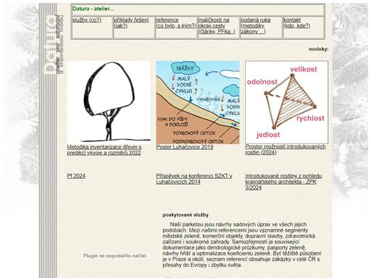
Task: Click the vertical Datura logo in sidebar
Action: coord(54,45)
